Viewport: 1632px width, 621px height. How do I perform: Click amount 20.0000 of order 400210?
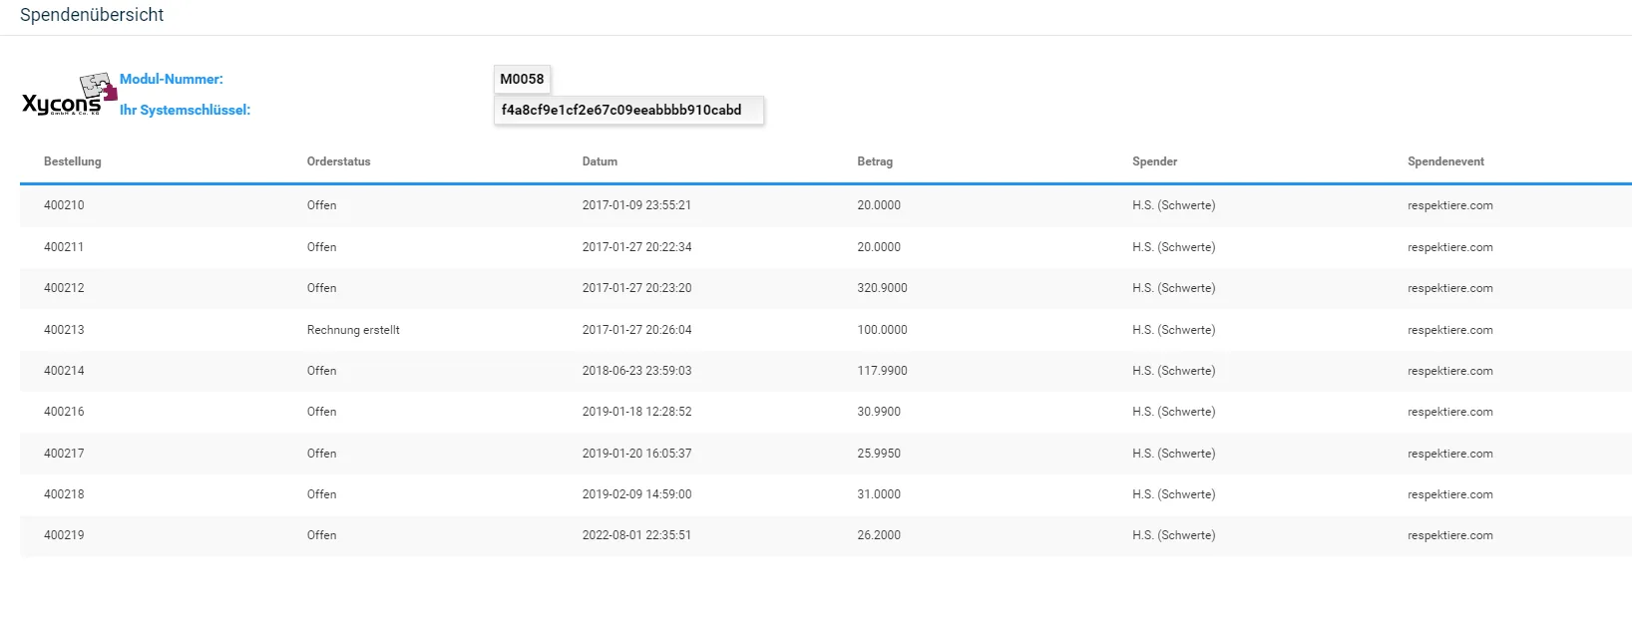click(879, 205)
